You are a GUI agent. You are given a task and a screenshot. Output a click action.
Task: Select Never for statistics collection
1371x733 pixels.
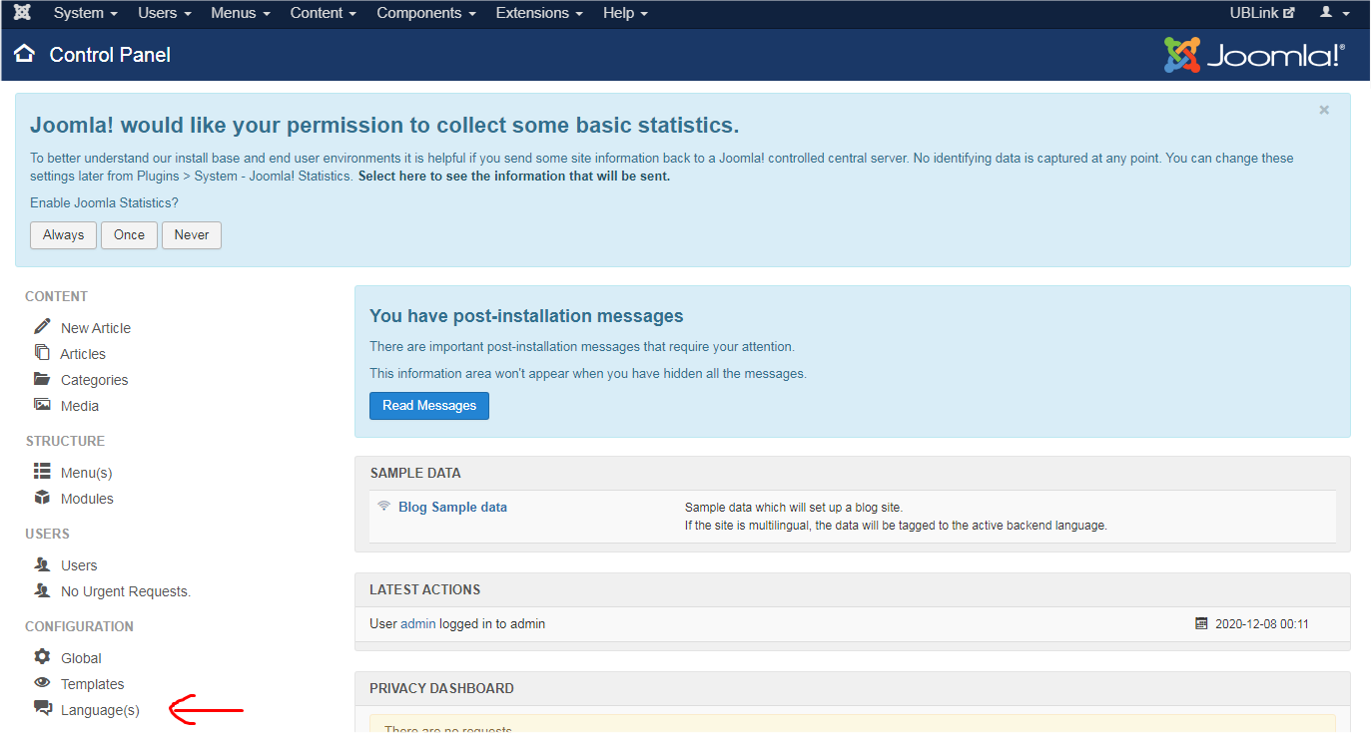pos(191,235)
